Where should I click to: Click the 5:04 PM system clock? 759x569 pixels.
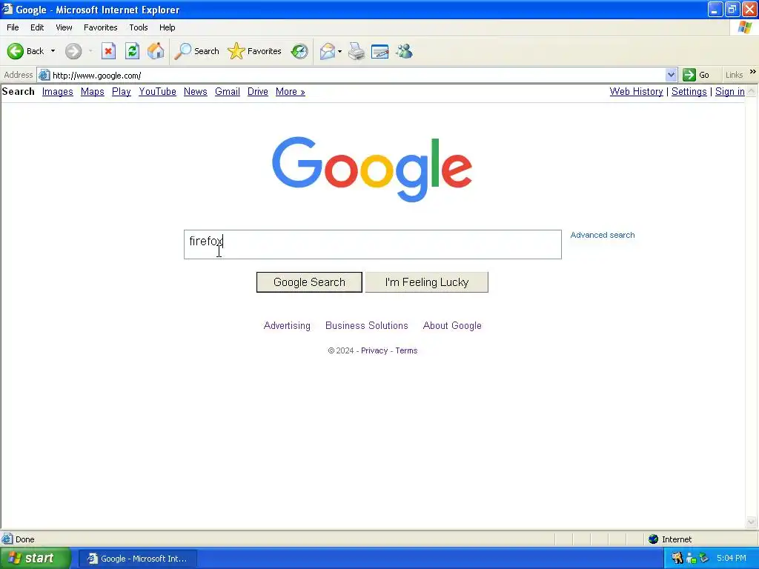coord(732,559)
